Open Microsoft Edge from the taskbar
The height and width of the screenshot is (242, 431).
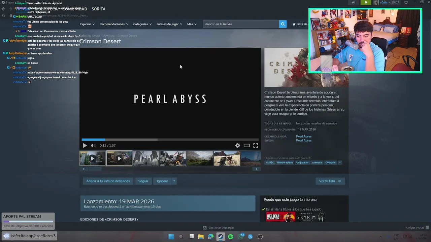coord(211,237)
